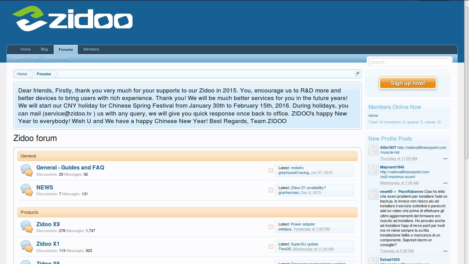Click the Zidoo logo
The image size is (469, 264).
pyautogui.click(x=72, y=19)
